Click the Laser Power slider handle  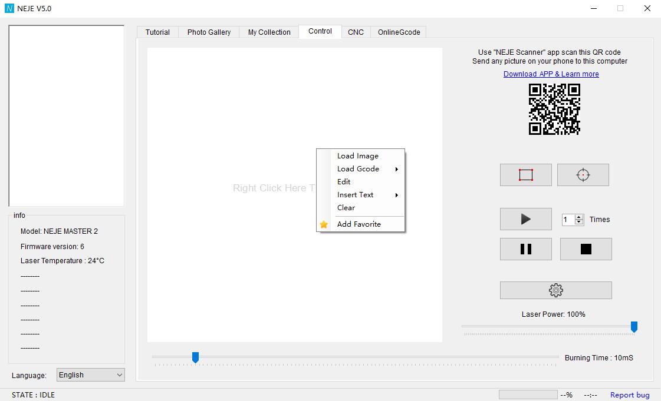click(634, 327)
